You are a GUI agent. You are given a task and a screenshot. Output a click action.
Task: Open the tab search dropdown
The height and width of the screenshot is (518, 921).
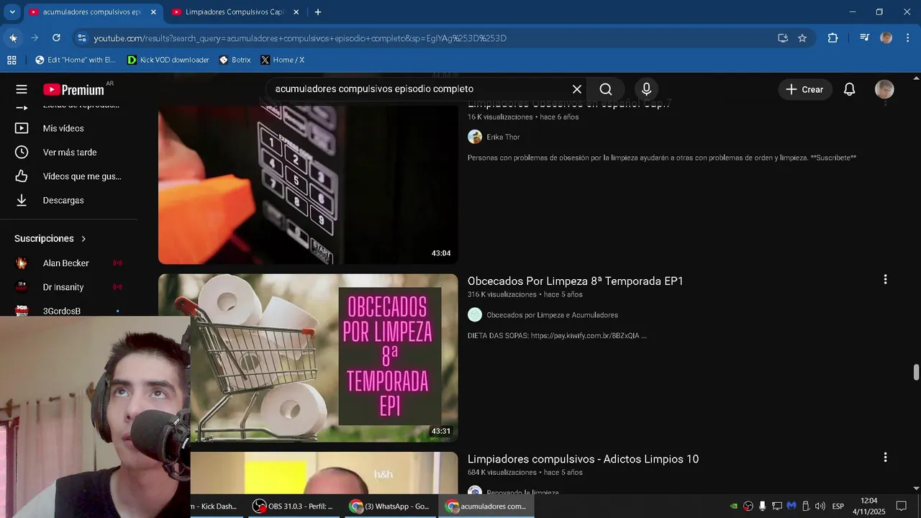[12, 12]
